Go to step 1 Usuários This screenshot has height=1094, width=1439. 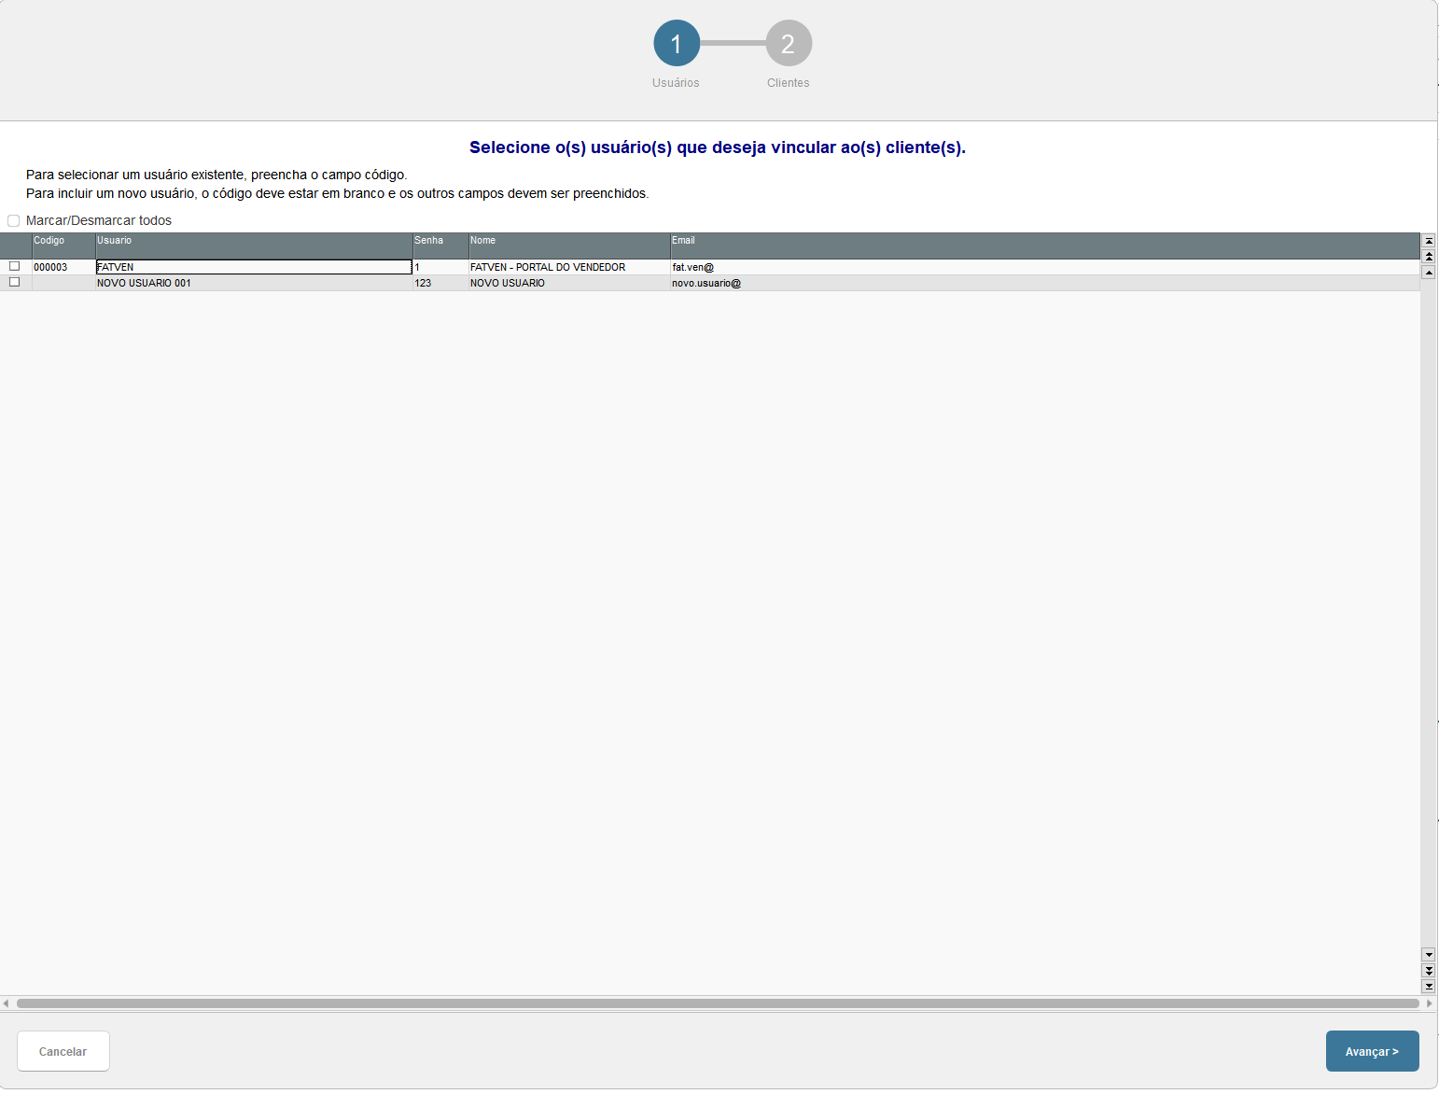677,43
